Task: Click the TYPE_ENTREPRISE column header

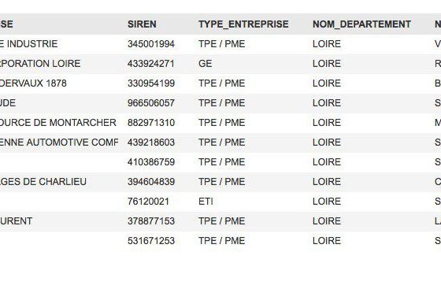Action: pyautogui.click(x=243, y=24)
